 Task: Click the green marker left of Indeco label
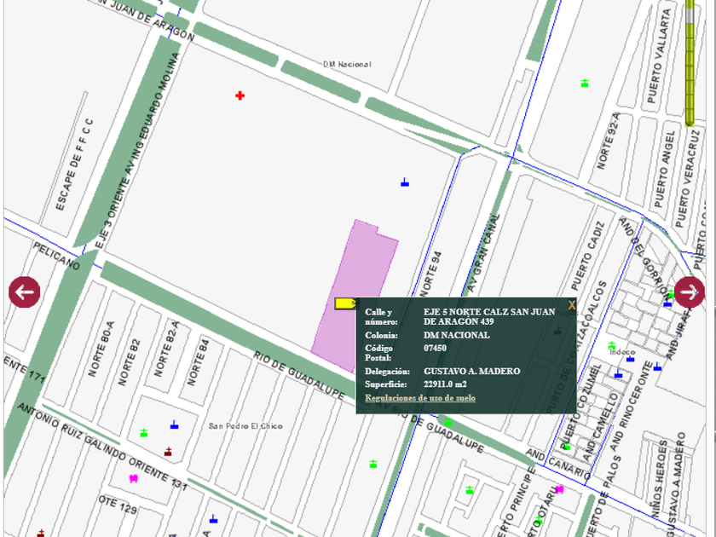[x=612, y=346]
